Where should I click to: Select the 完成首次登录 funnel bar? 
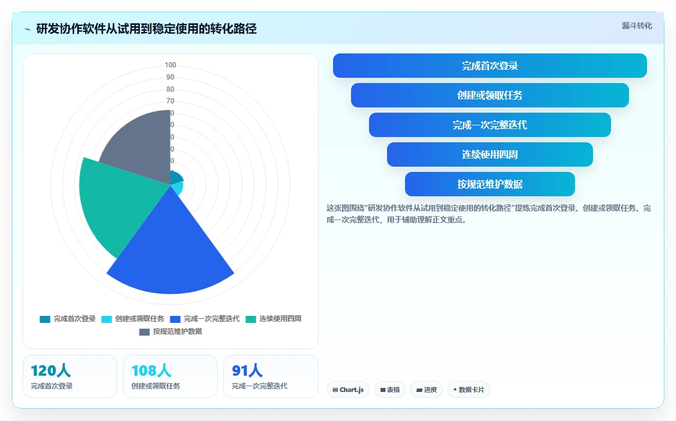(490, 66)
